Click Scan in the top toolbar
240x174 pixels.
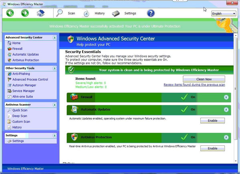(x=71, y=13)
